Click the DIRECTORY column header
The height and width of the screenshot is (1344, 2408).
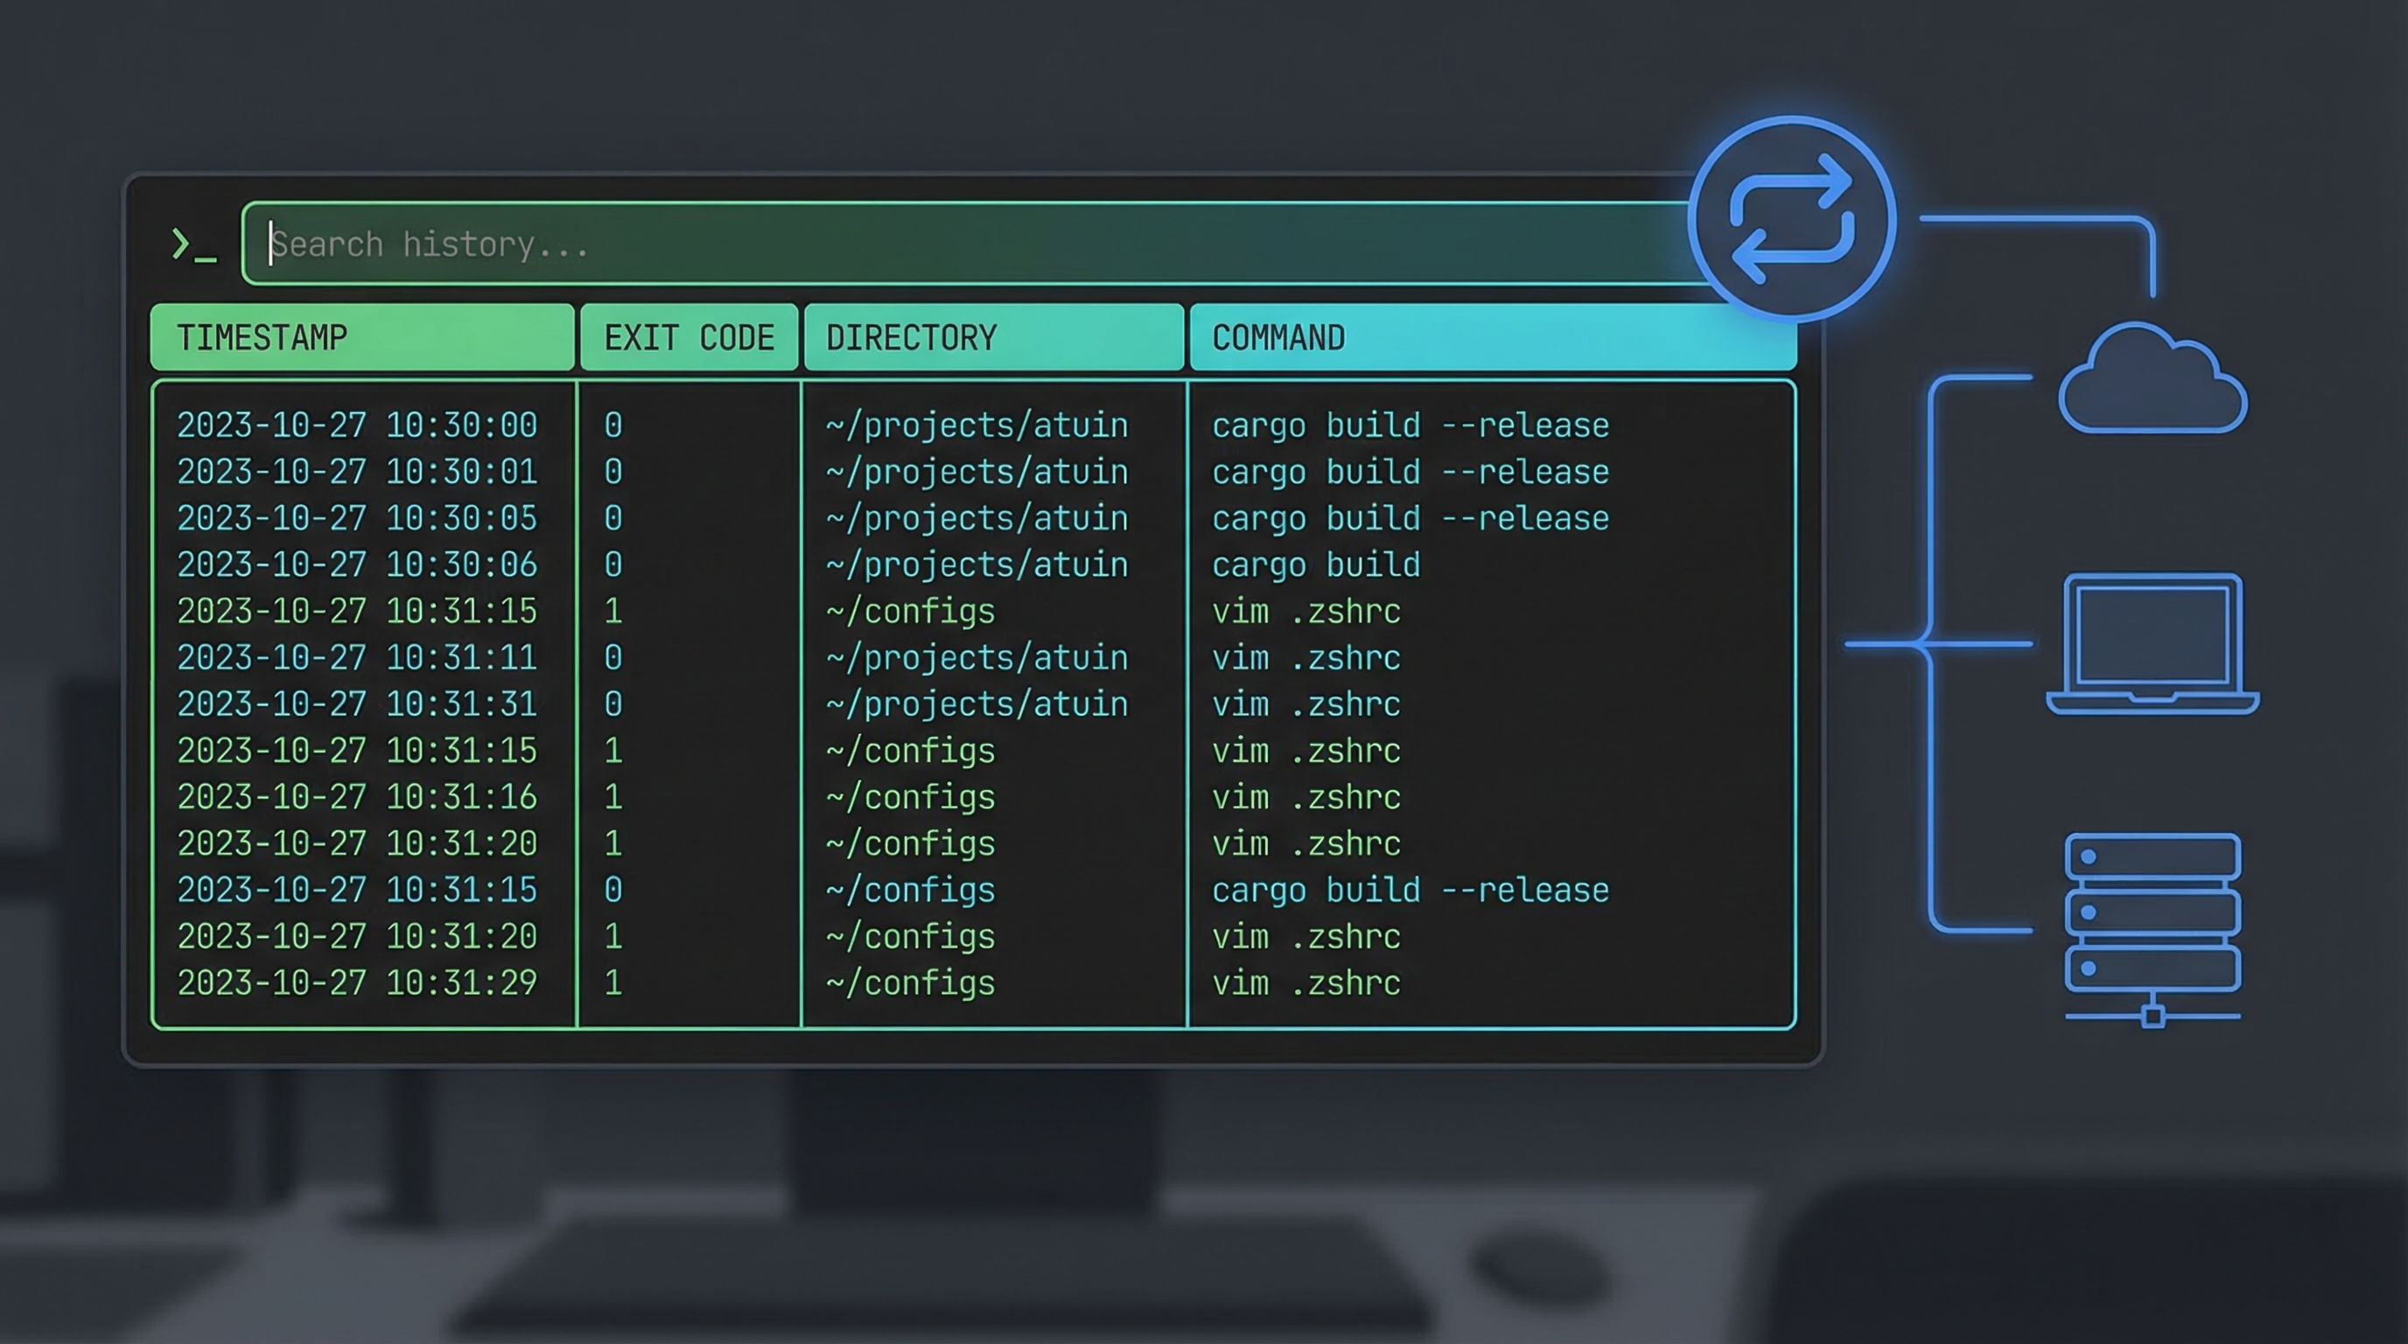coord(993,338)
